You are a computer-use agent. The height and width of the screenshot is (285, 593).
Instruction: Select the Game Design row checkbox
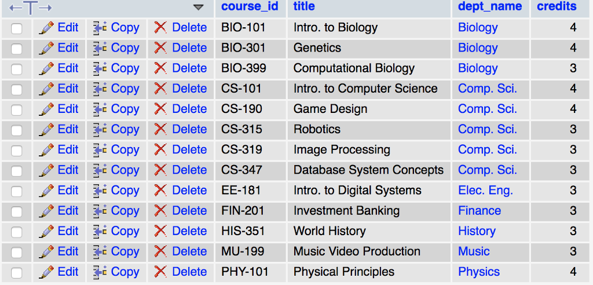17,109
